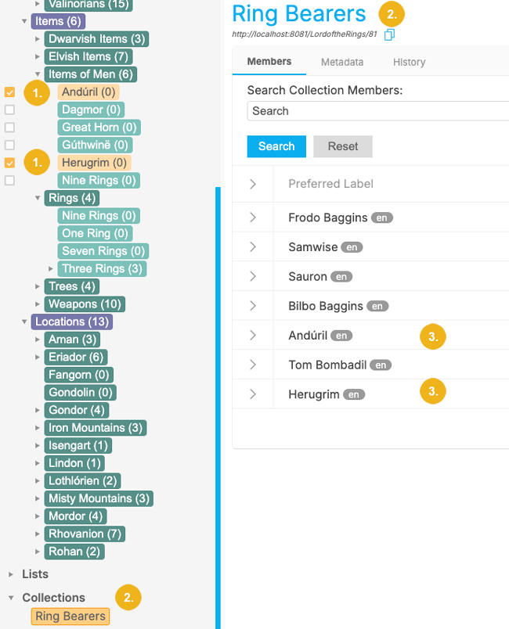Check the Dagmor checkbox
The width and height of the screenshot is (509, 629).
(x=9, y=110)
